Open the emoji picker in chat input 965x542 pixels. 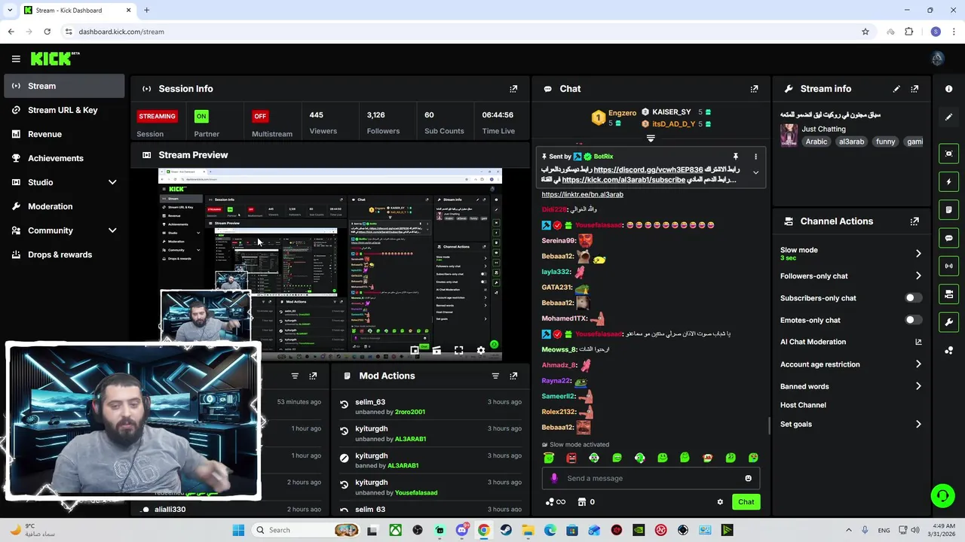[748, 478]
